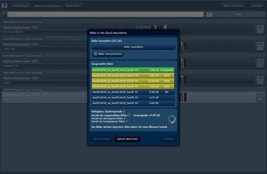Click Teilen cloud icon for the -GBS-li. study
The height and width of the screenshot is (174, 267).
[x=260, y=81]
